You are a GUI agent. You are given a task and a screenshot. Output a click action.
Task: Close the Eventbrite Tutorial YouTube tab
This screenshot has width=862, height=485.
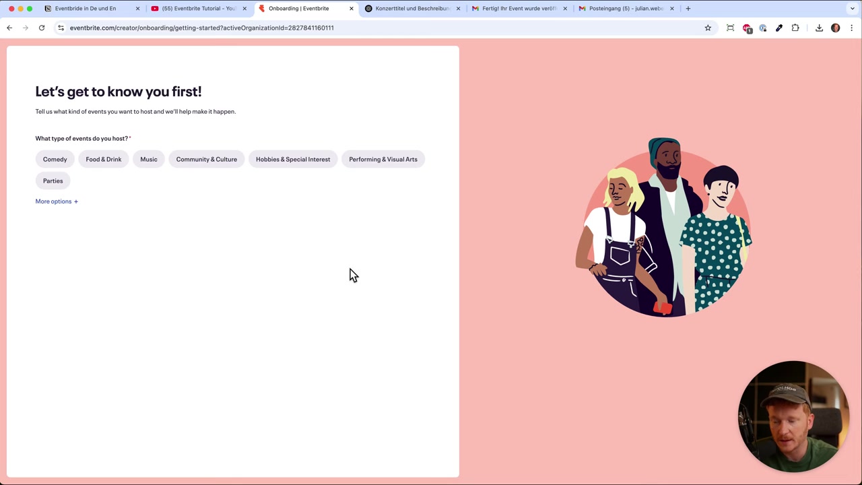pos(244,8)
